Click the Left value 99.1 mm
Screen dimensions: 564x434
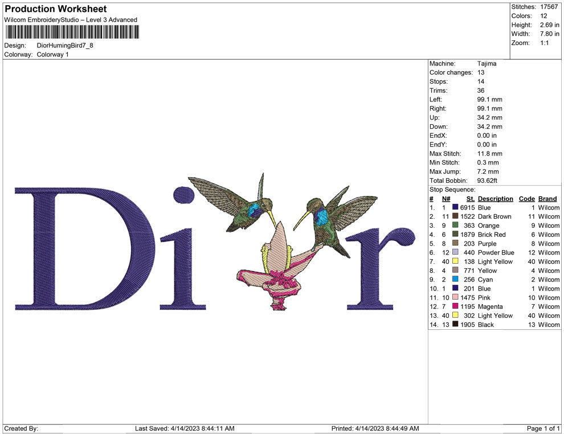click(x=489, y=100)
